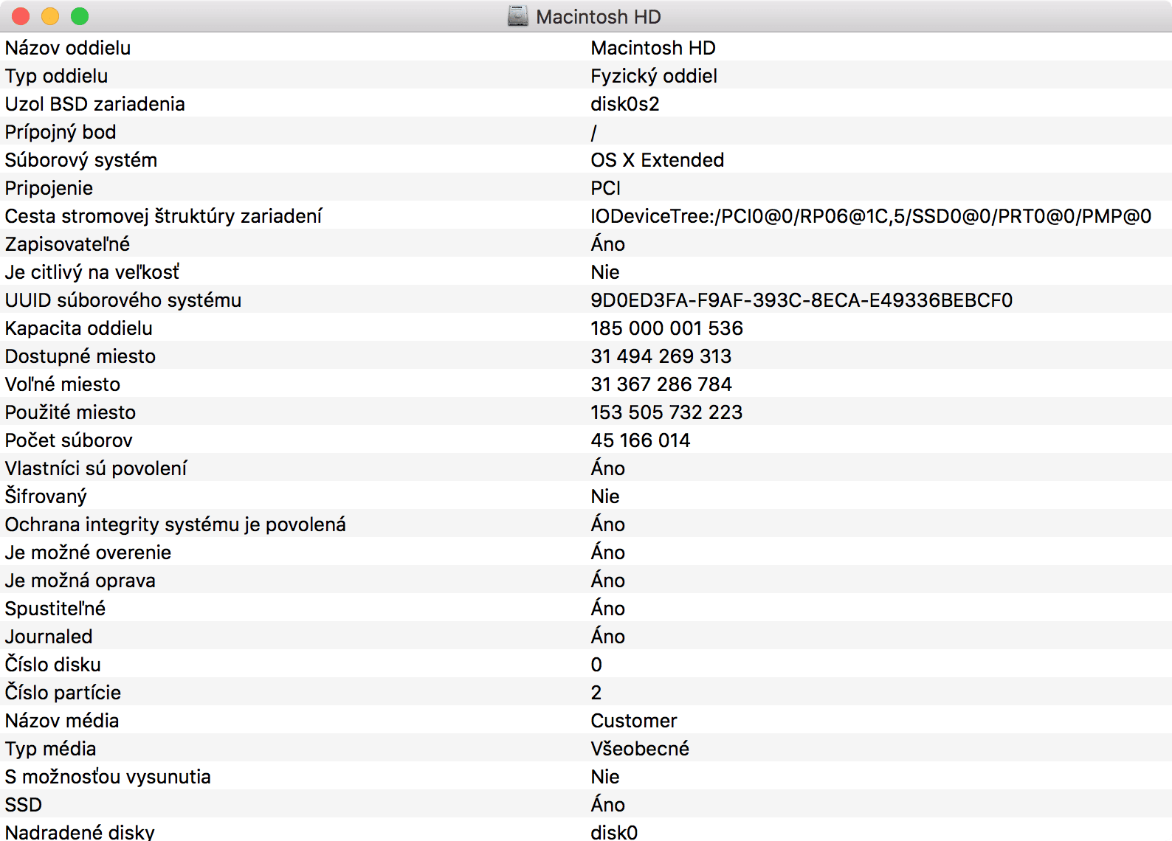Select the IODeviceTree path value
Screen dimensions: 1172x841
pos(871,216)
